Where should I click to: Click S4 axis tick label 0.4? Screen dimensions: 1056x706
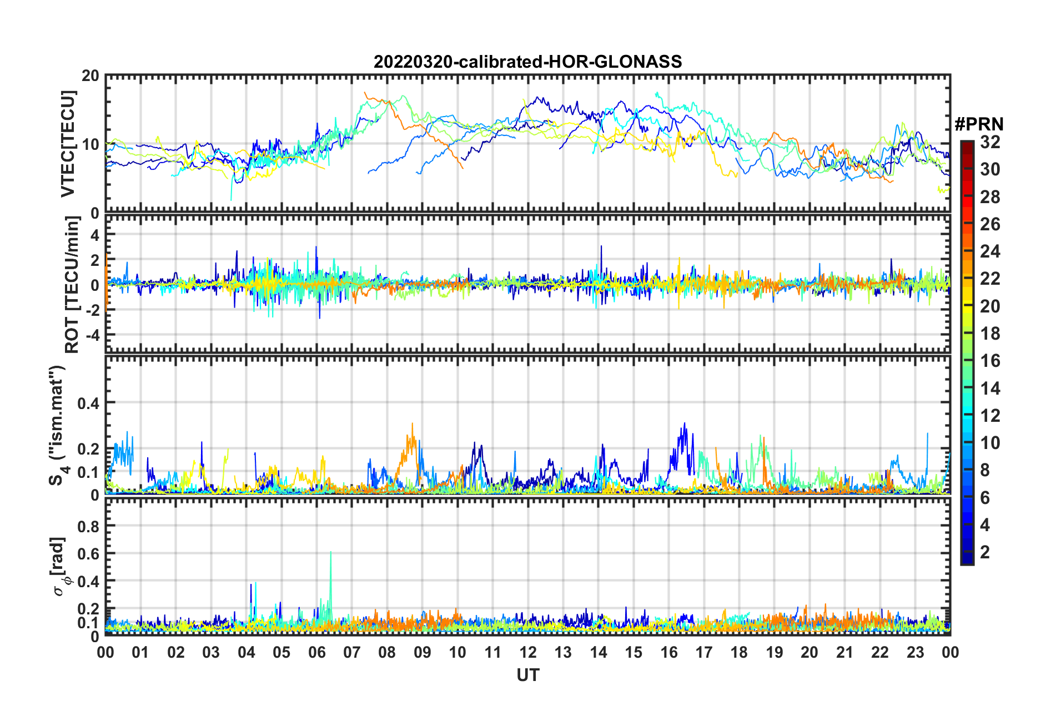(89, 404)
